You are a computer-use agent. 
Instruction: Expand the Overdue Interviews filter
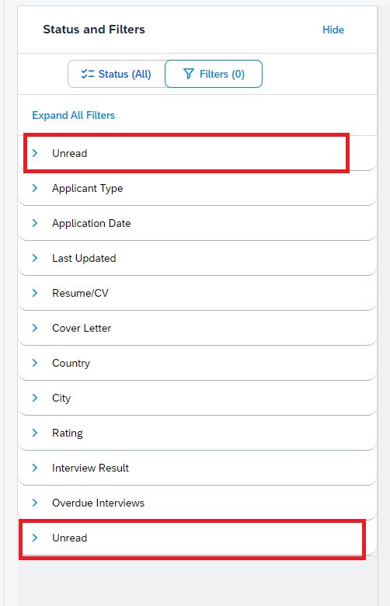click(197, 503)
